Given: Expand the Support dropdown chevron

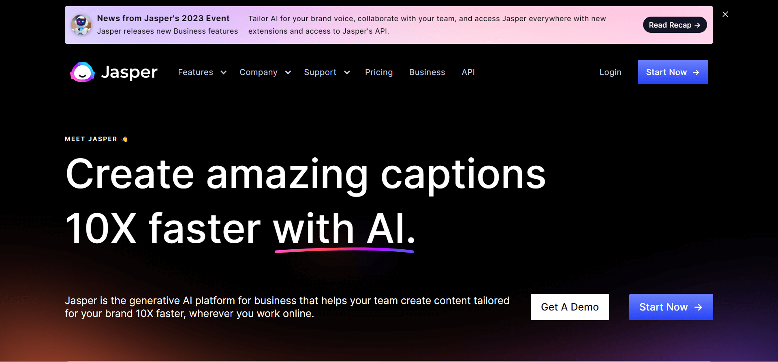Looking at the screenshot, I should tap(347, 73).
